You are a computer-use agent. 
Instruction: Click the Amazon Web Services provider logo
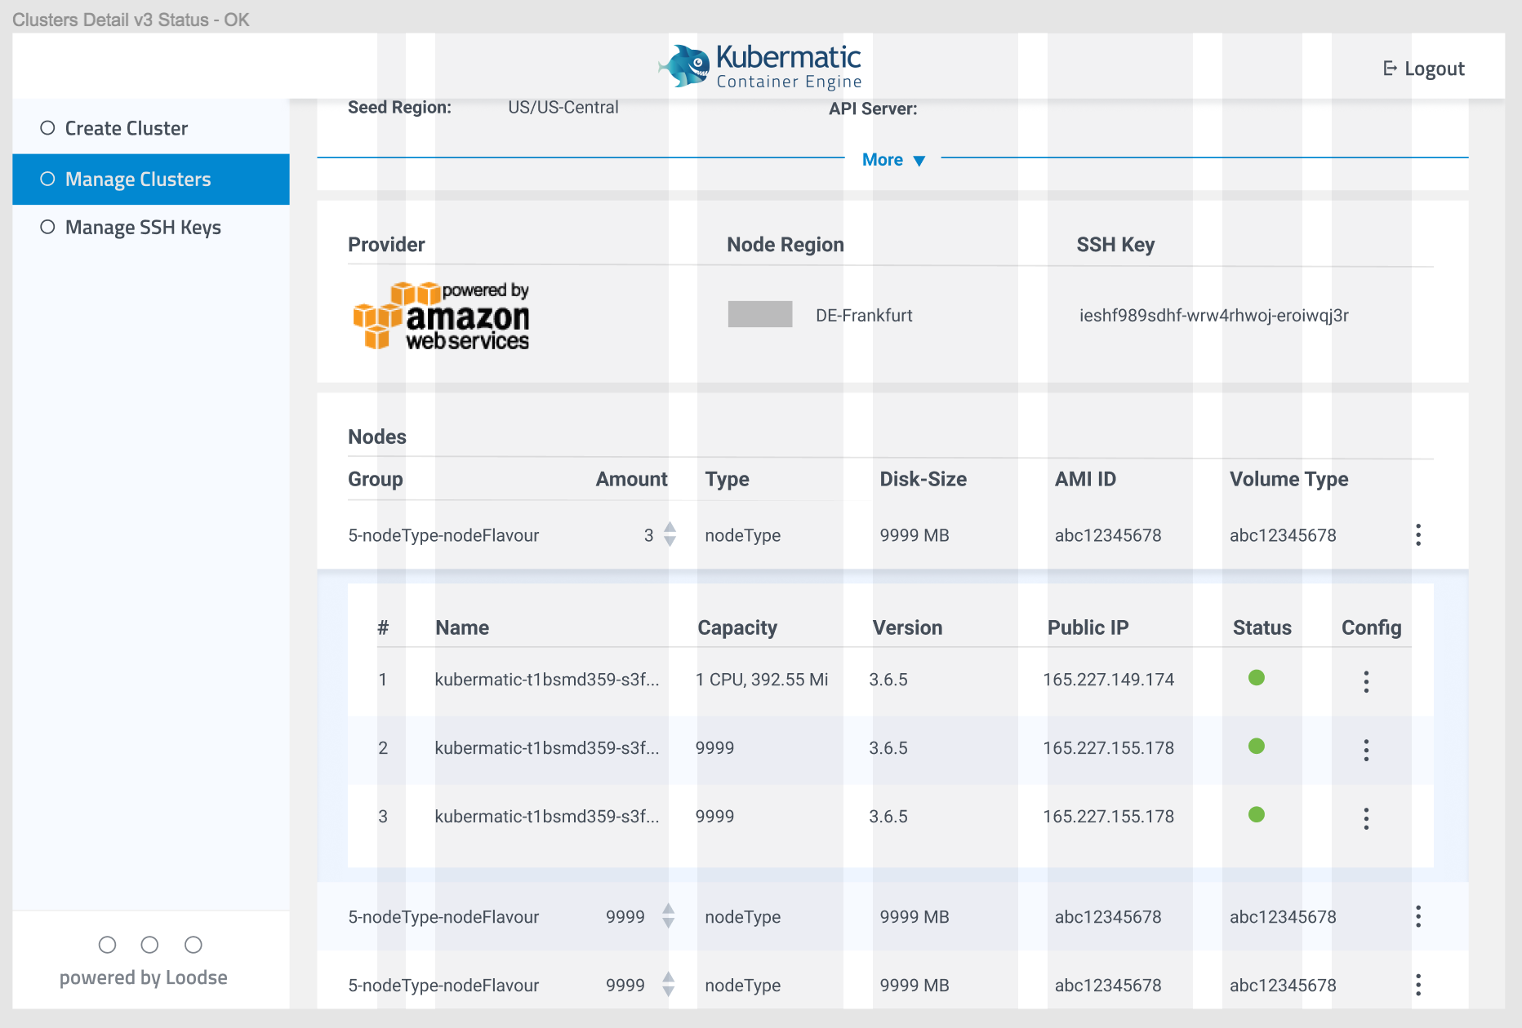coord(441,317)
